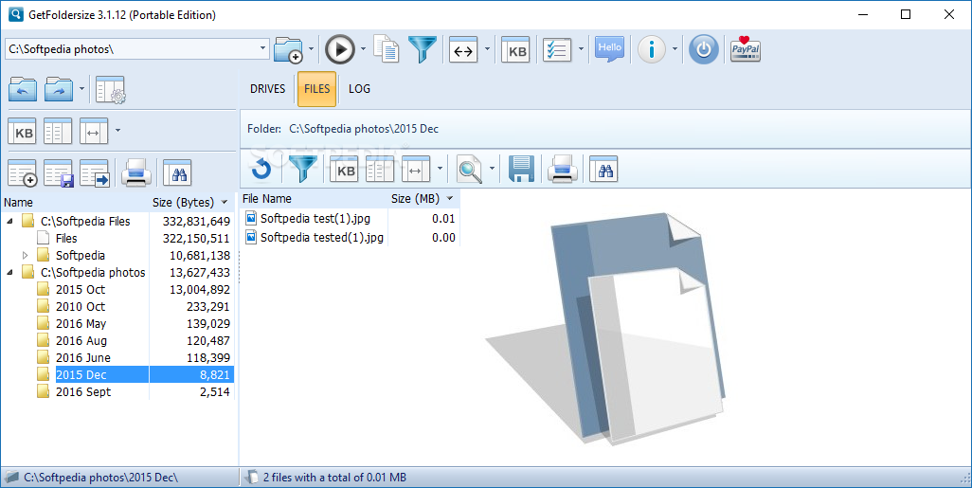
Task: Select the 2015 Oct folder
Action: coord(81,290)
